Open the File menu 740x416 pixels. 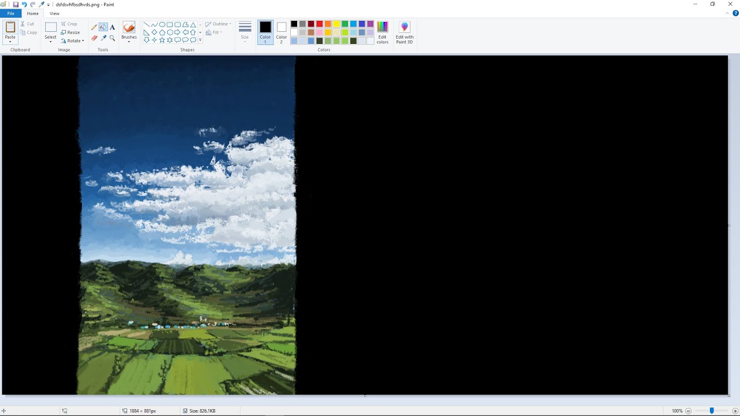point(10,13)
